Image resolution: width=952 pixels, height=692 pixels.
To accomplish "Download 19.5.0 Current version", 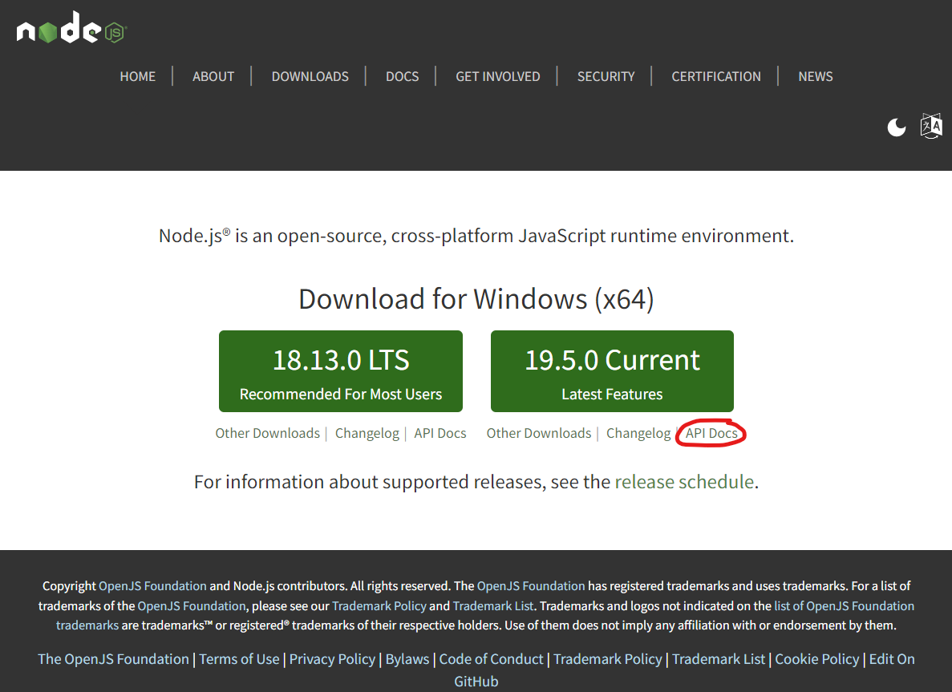I will point(612,371).
